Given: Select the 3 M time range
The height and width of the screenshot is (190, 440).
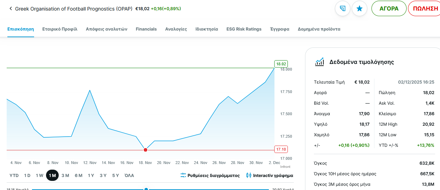Looking at the screenshot, I should pyautogui.click(x=65, y=175).
